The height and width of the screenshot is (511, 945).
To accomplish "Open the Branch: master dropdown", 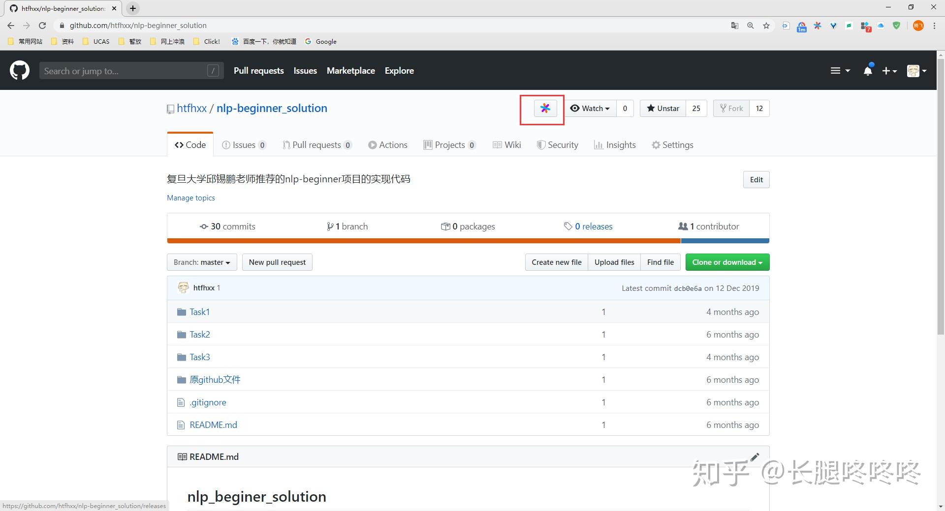I will coord(202,262).
